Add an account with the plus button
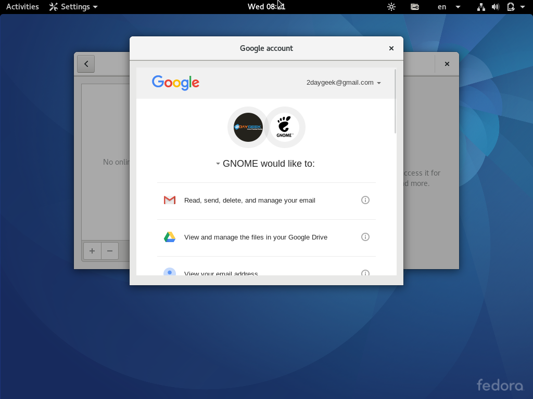Image resolution: width=533 pixels, height=399 pixels. click(92, 251)
